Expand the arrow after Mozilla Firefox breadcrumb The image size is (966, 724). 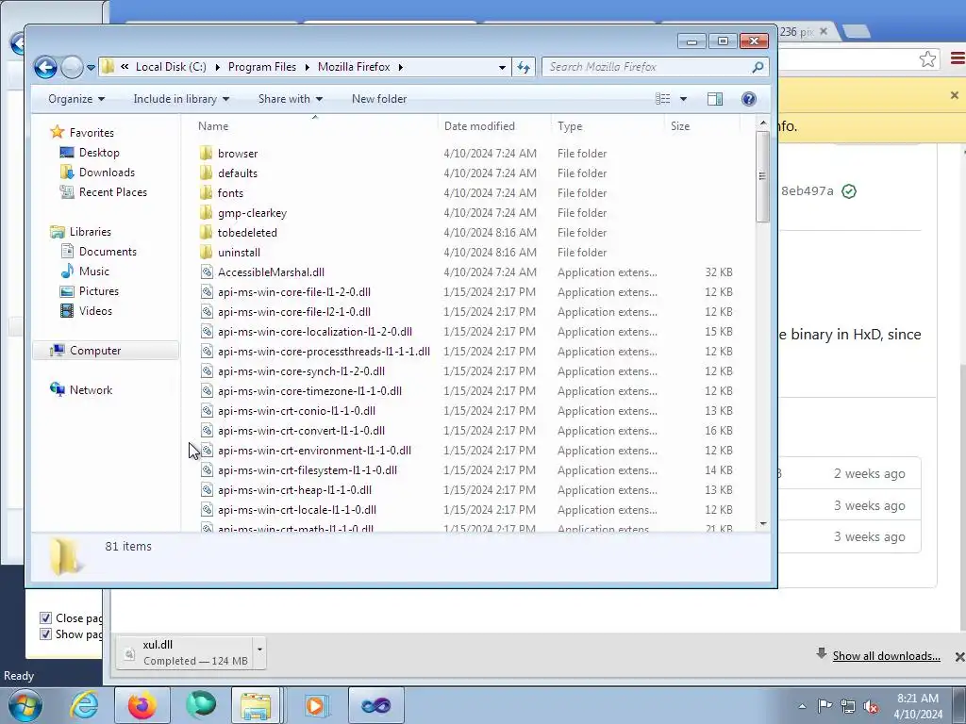click(x=400, y=67)
